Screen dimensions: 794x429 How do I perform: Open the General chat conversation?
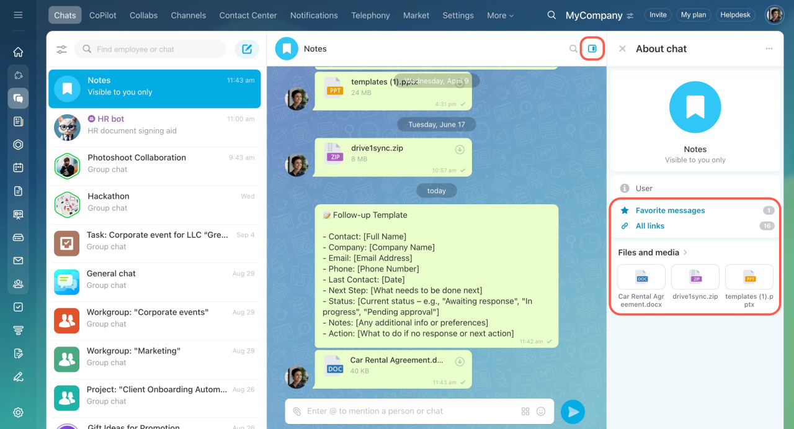[154, 282]
